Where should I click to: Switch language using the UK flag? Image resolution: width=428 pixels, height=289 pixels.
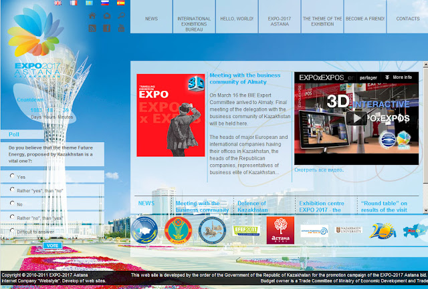[58, 3]
